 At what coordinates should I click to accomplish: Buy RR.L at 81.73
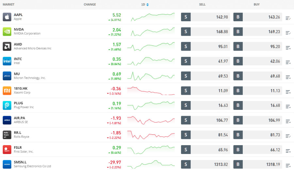coord(258,135)
